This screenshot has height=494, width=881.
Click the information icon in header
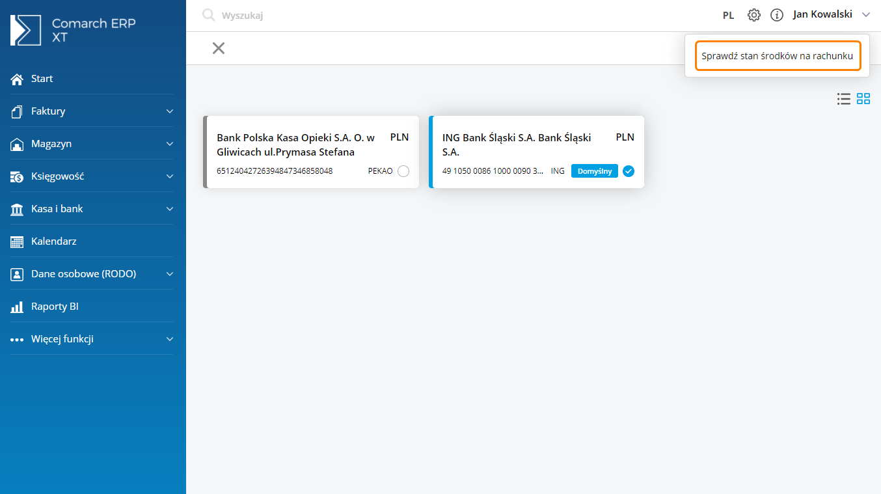776,15
